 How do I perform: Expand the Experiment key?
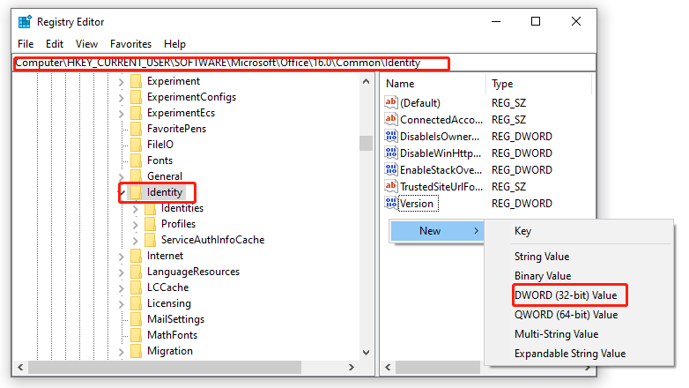pos(122,82)
